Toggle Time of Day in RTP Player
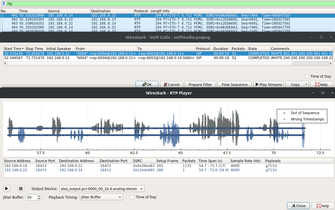The width and height of the screenshot is (335, 210). [132, 197]
